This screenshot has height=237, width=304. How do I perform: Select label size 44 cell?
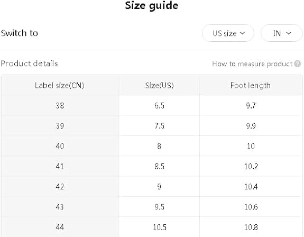(60, 227)
